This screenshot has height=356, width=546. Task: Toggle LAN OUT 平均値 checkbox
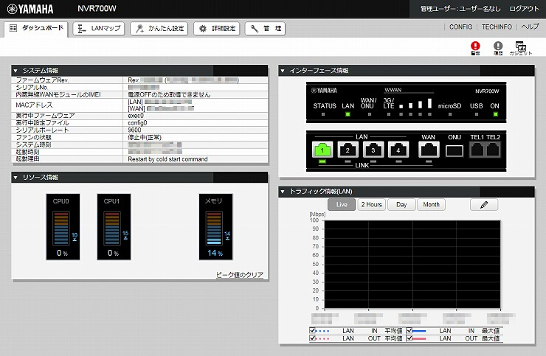(x=312, y=338)
